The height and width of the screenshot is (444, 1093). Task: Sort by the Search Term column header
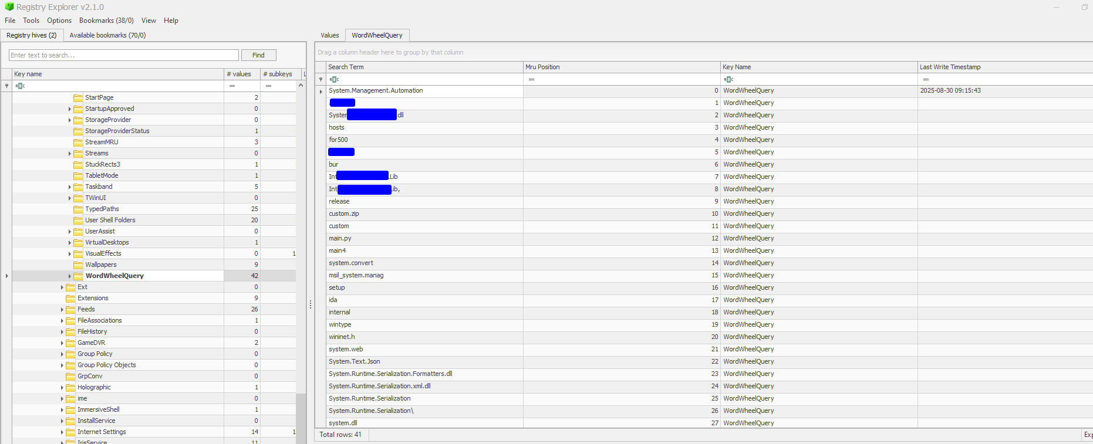tap(423, 67)
